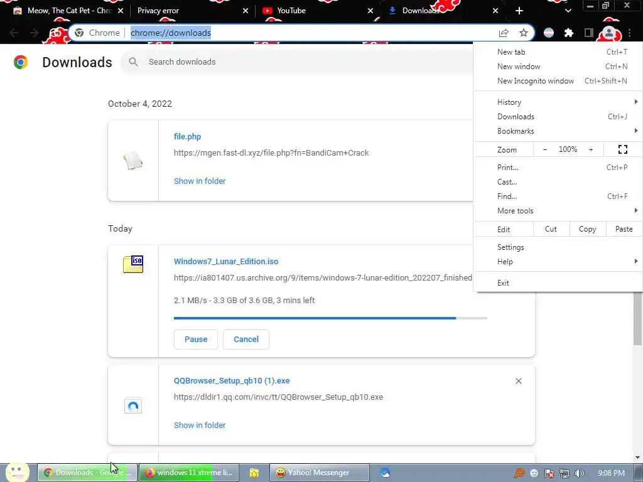Click the file.php filename link
Viewport: 643px width, 482px height.
(x=187, y=136)
